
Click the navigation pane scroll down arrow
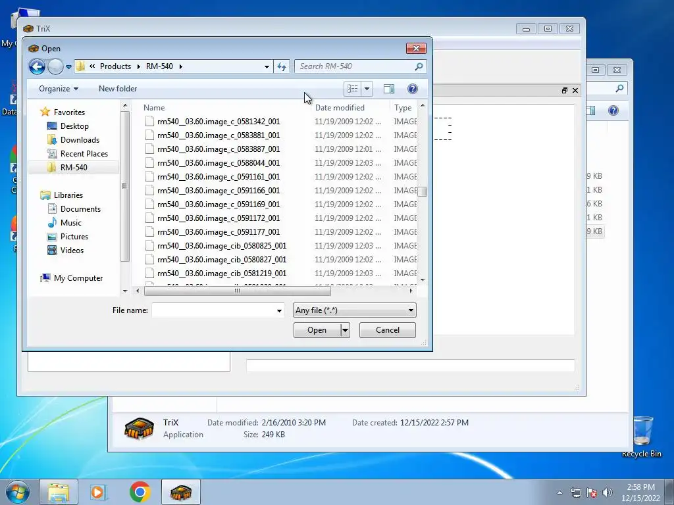point(125,291)
